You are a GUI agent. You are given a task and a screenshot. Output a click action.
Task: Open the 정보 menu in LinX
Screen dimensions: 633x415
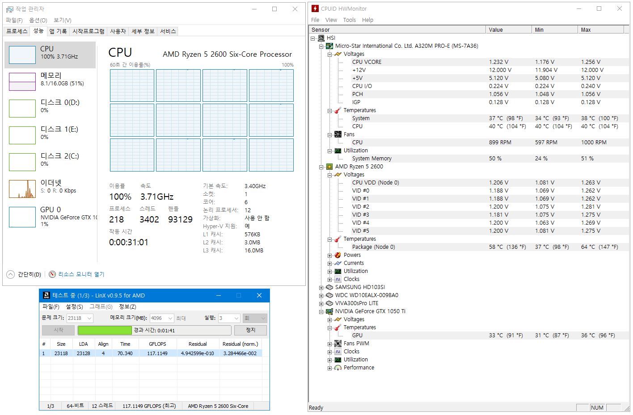(127, 306)
